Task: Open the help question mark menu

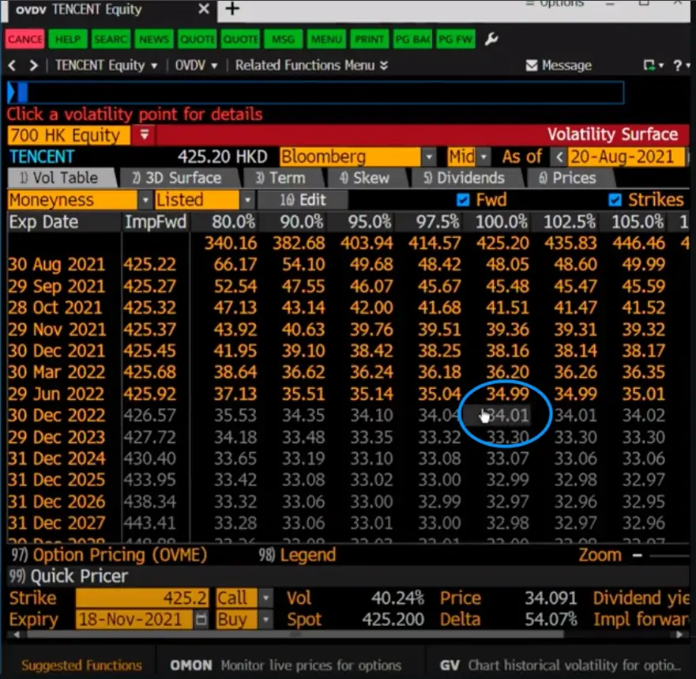Action: tap(678, 66)
